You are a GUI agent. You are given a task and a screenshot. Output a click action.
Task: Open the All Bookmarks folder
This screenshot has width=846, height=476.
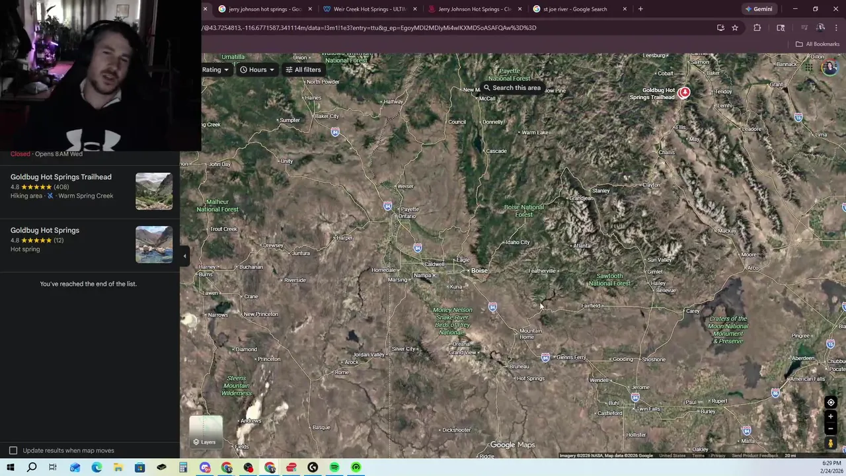pos(818,44)
